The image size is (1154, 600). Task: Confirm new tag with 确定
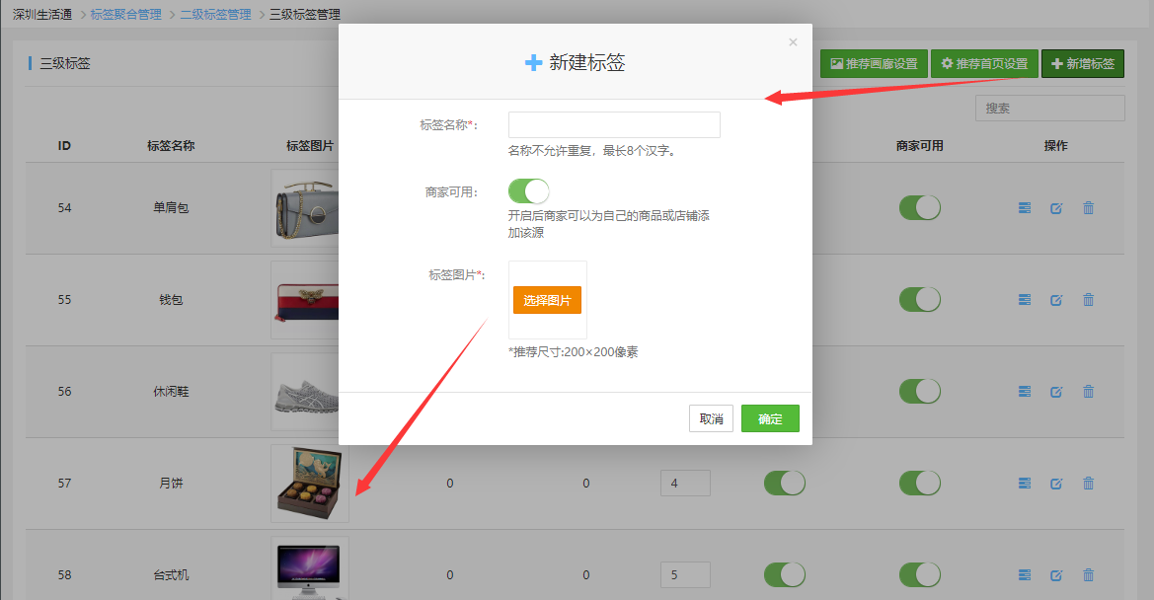[770, 418]
